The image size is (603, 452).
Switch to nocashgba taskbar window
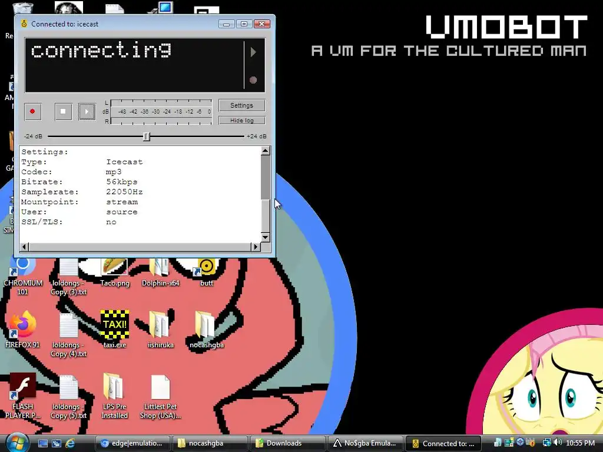(210, 443)
